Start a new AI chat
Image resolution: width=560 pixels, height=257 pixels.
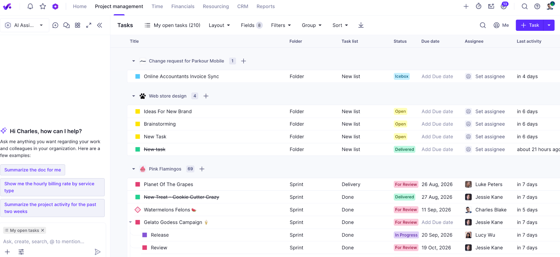[55, 25]
